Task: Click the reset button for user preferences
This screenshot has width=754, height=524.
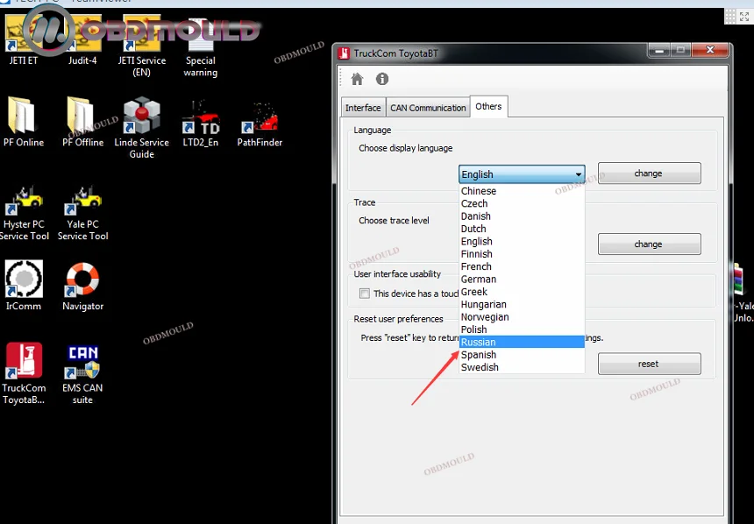Action: click(x=649, y=364)
